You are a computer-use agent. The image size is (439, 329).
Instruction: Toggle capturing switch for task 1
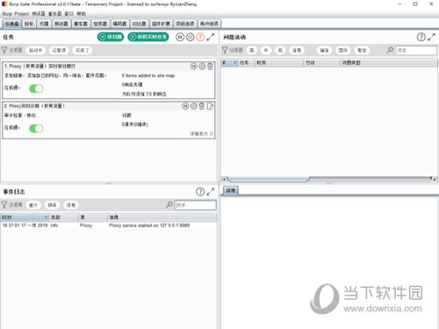pos(36,89)
